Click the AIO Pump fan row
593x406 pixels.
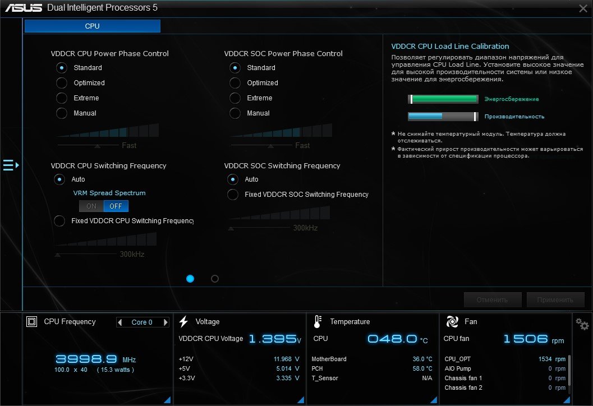pyautogui.click(x=505, y=368)
